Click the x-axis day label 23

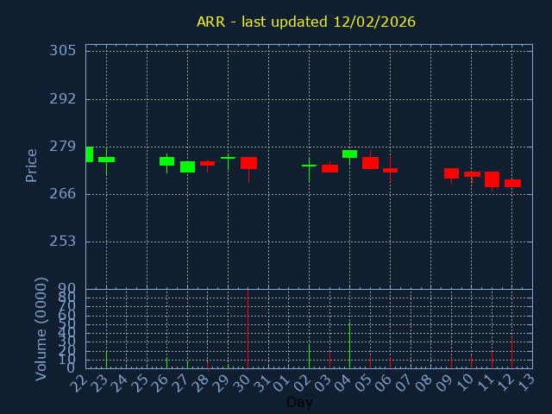coord(100,382)
